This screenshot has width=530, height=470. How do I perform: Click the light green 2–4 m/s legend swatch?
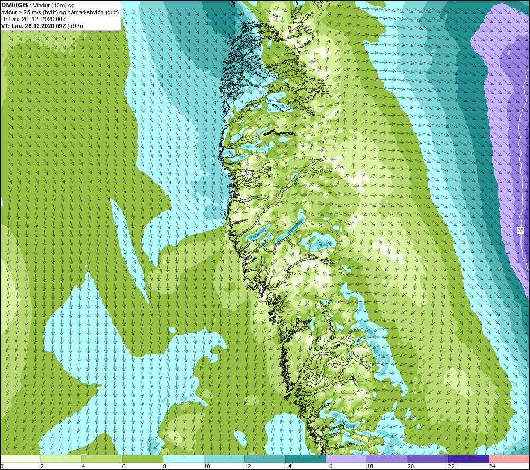(61, 459)
